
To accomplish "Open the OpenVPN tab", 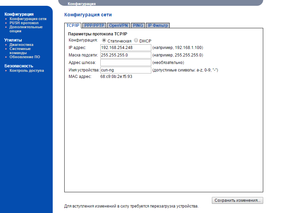I will 118,26.
